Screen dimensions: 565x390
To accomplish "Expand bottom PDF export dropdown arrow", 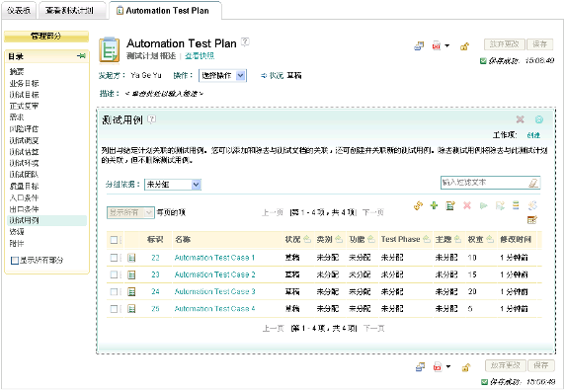I will 448,366.
